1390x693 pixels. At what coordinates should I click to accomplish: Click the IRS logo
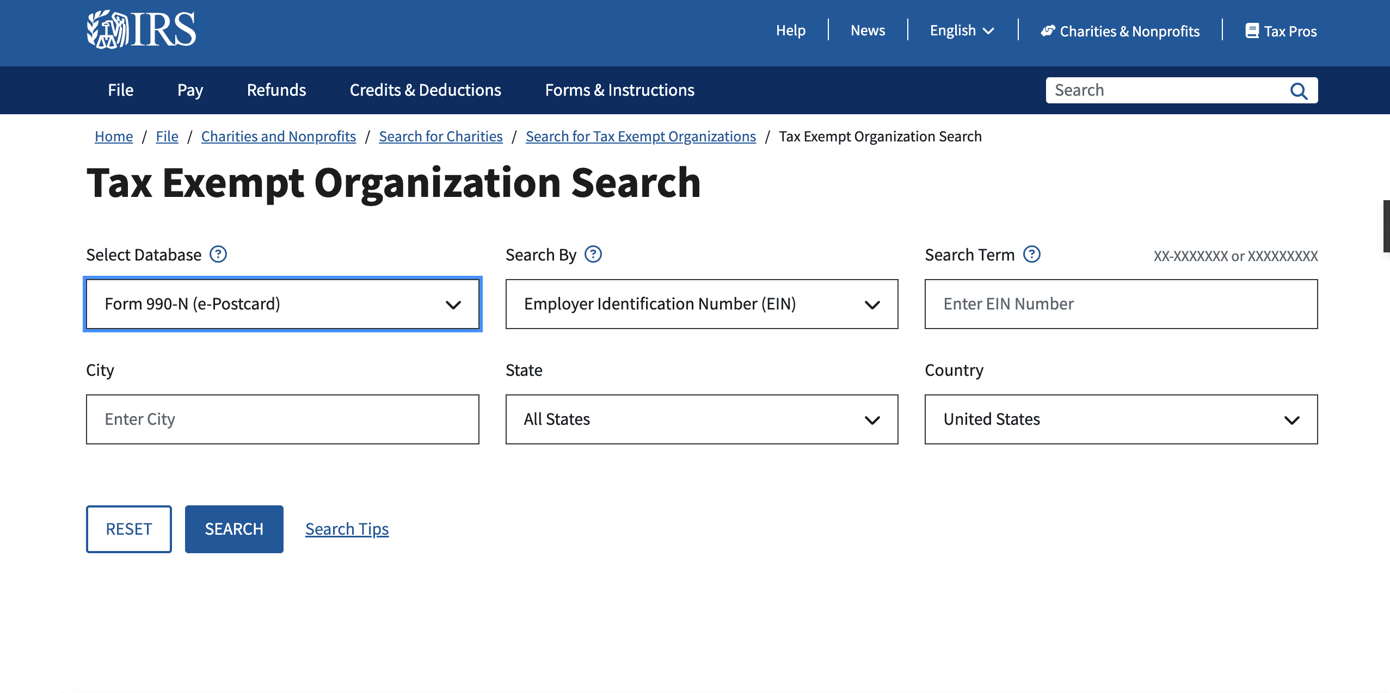pyautogui.click(x=141, y=30)
